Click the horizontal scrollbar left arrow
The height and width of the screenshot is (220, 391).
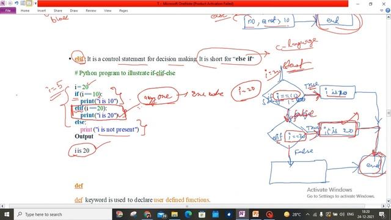click(2, 206)
